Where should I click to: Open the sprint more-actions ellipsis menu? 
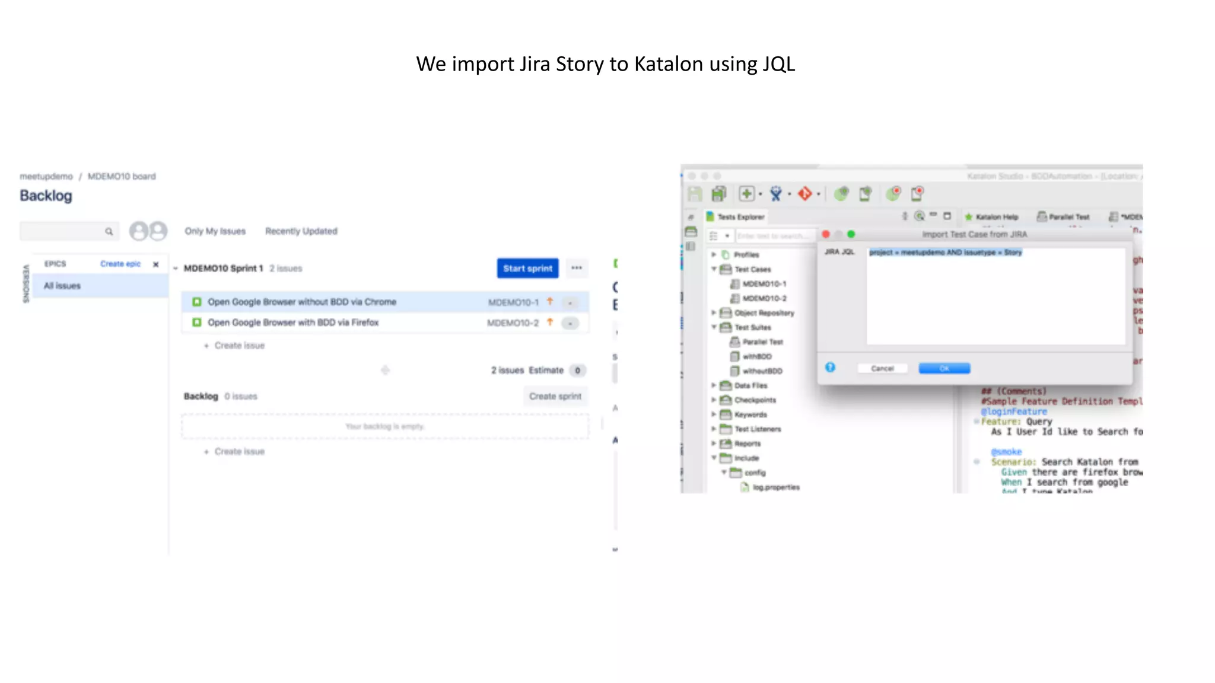tap(577, 268)
